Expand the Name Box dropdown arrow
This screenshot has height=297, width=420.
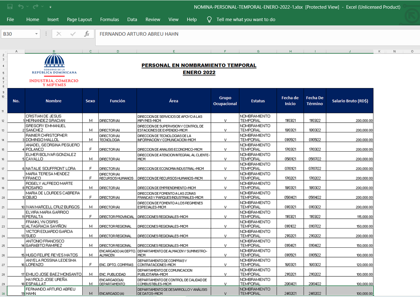[37, 34]
